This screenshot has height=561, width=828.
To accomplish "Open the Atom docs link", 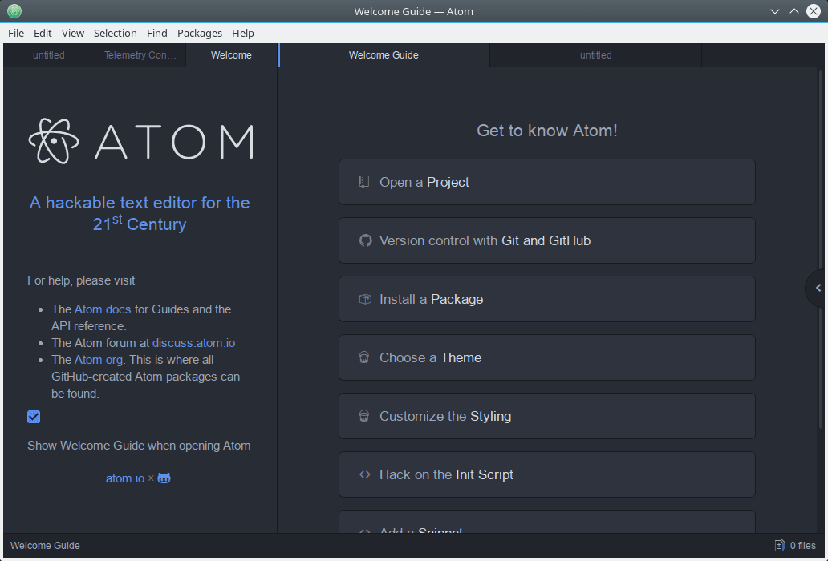I will tap(102, 309).
